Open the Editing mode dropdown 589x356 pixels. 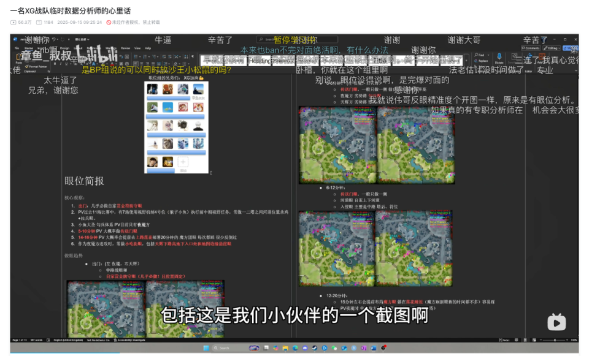[553, 48]
